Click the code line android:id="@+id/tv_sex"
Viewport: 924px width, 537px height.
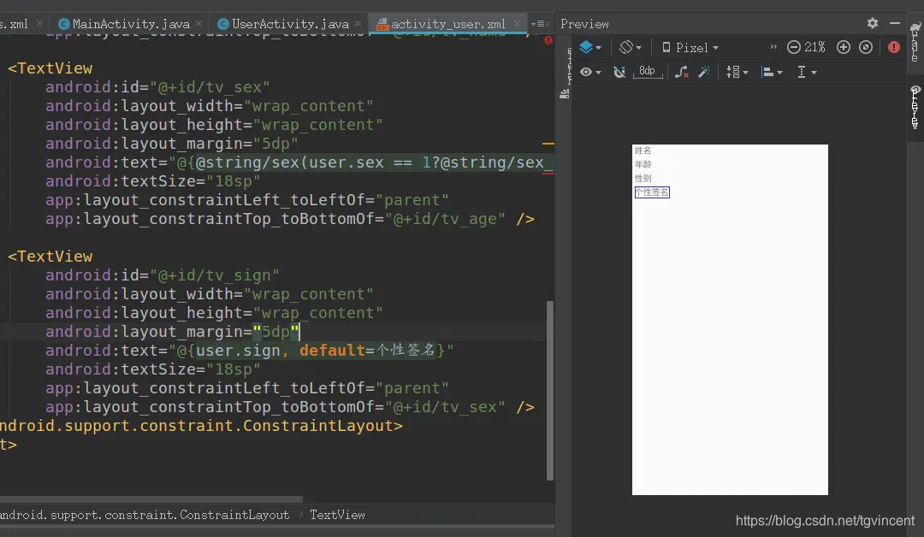157,87
